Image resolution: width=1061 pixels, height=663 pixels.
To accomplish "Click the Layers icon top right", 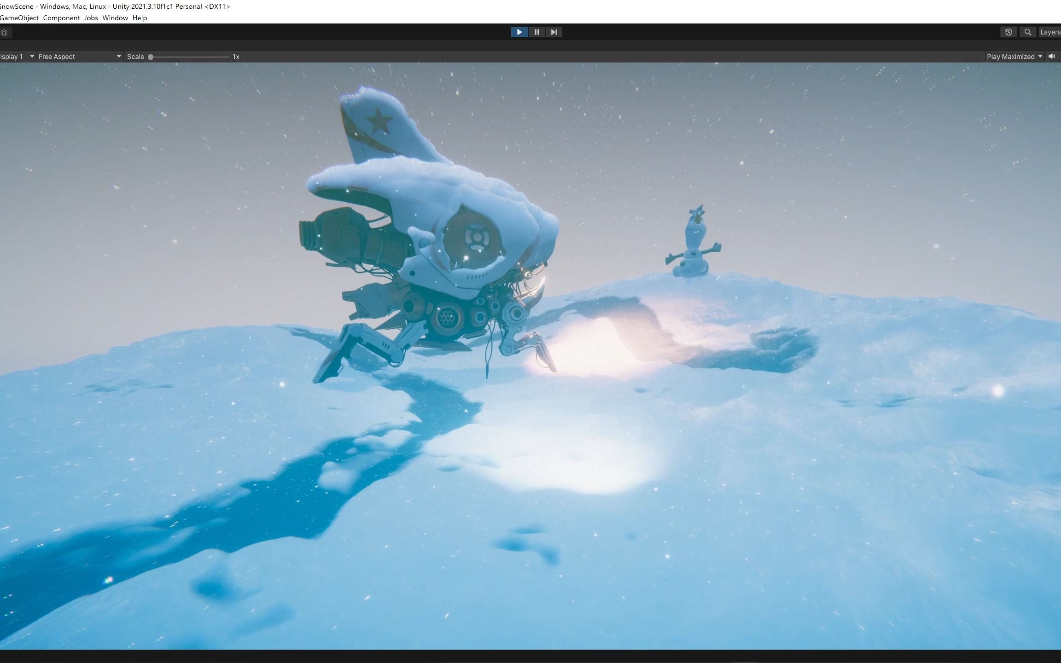I will pyautogui.click(x=1050, y=32).
